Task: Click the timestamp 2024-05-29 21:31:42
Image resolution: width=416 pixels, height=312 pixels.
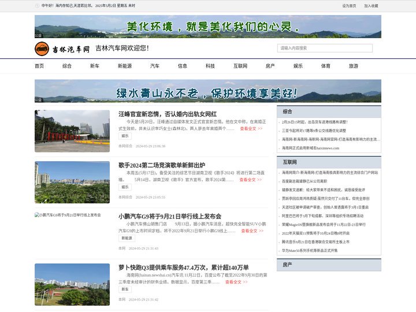Action: pos(143,300)
